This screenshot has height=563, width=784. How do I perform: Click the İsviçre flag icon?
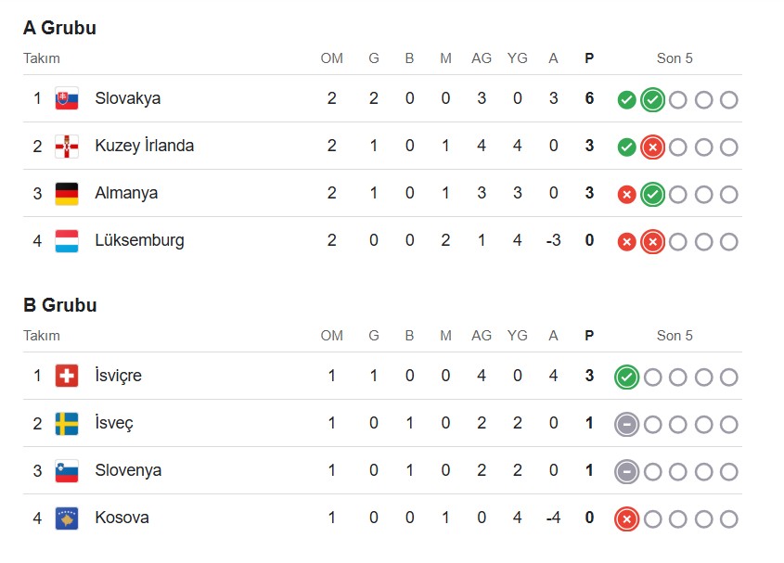(x=67, y=376)
